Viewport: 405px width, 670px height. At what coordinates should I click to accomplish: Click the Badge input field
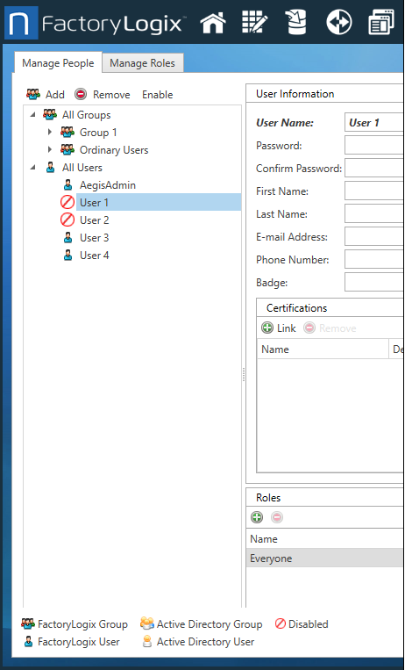pyautogui.click(x=373, y=283)
